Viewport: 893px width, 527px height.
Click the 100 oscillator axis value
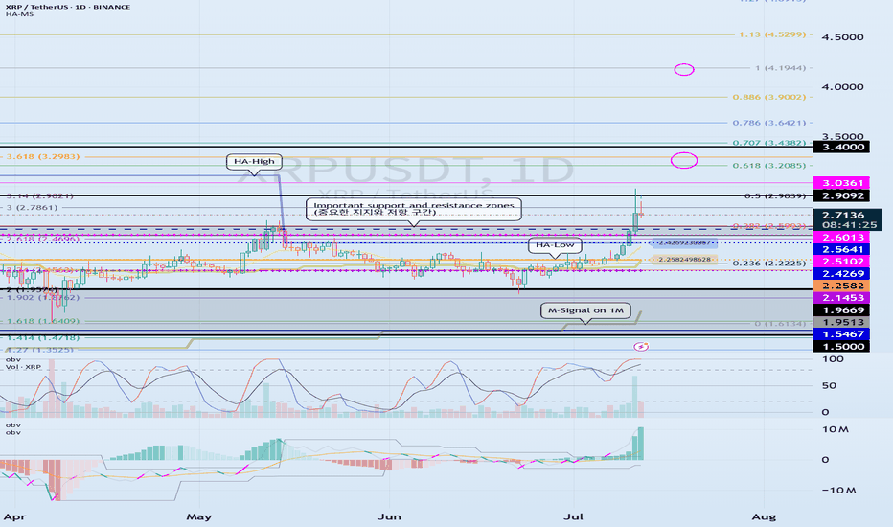click(x=833, y=359)
